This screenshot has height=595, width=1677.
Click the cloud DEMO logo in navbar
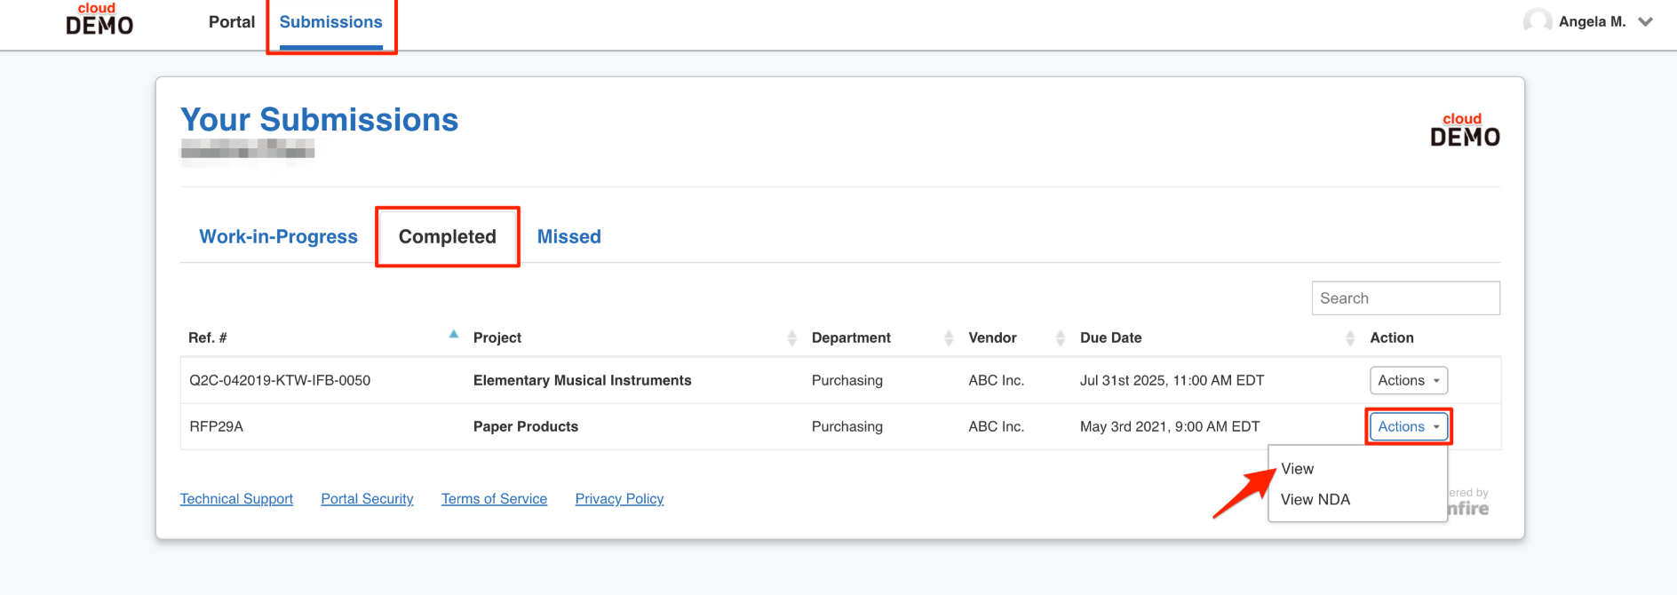pyautogui.click(x=99, y=20)
